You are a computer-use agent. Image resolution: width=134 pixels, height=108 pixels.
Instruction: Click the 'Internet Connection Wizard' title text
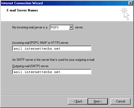pos(22,3)
